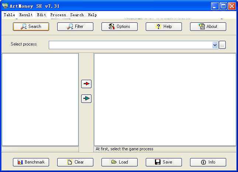The image size is (238, 172).
Task: Click the Help question mark button
Action: point(164,26)
